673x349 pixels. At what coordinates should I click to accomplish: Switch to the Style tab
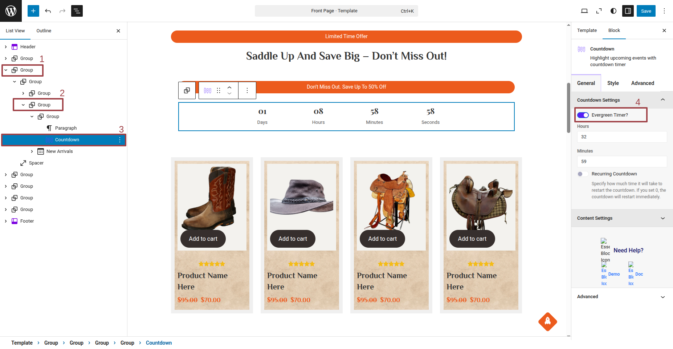pos(613,83)
